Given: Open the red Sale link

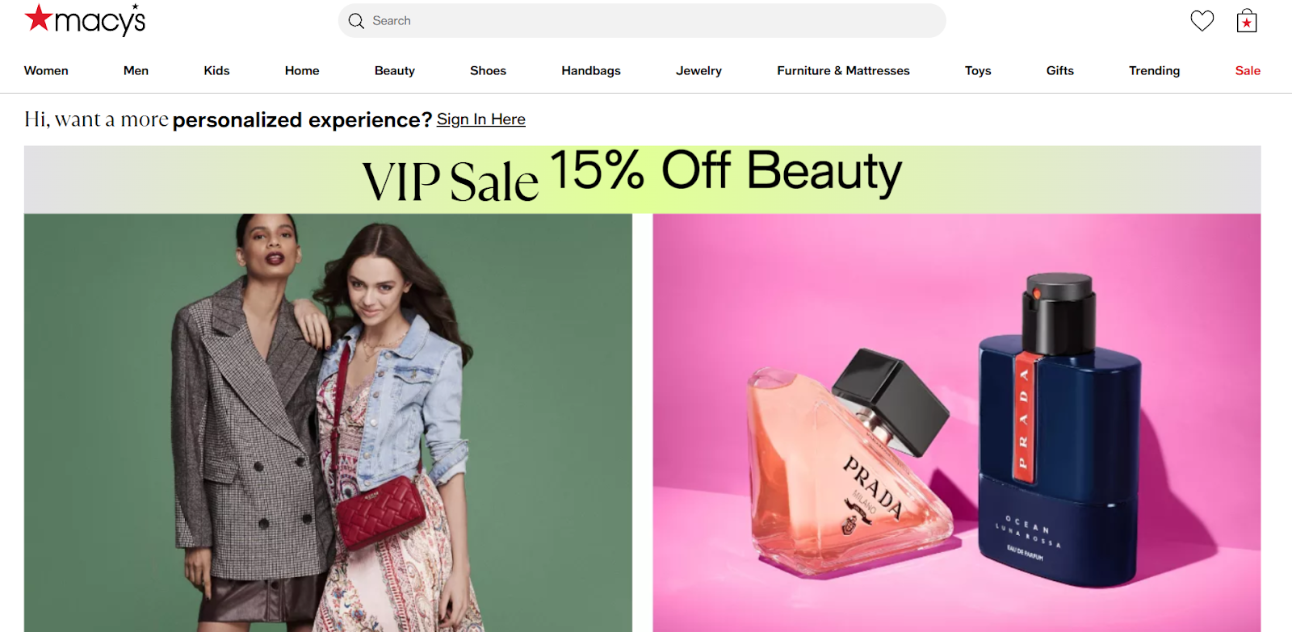Looking at the screenshot, I should [x=1248, y=71].
